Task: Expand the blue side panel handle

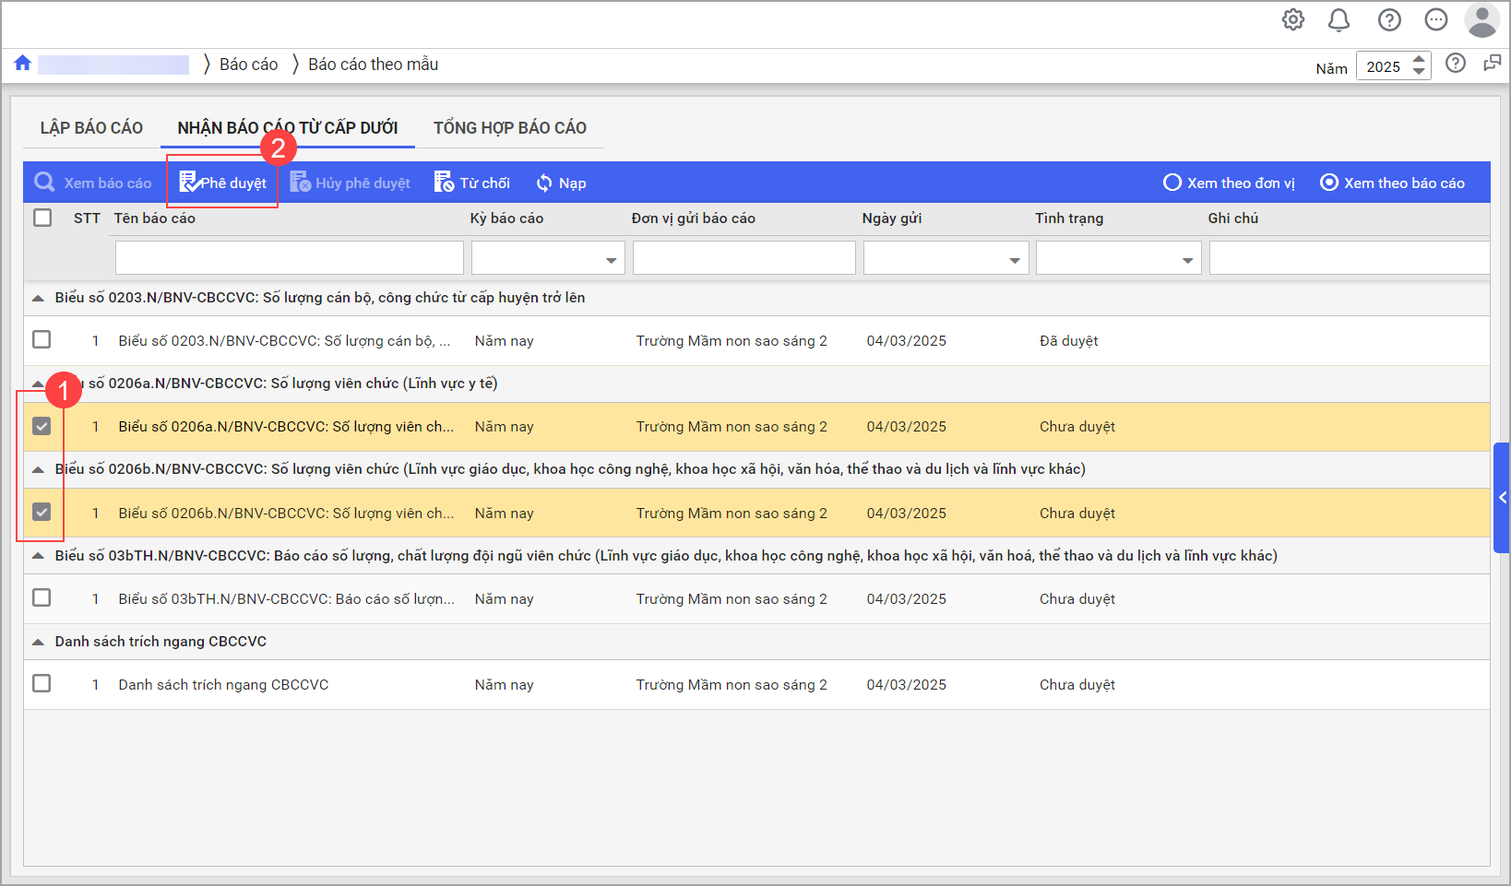Action: tap(1502, 497)
